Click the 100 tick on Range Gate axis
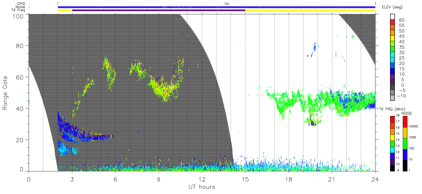The image size is (422, 194). tap(19, 16)
